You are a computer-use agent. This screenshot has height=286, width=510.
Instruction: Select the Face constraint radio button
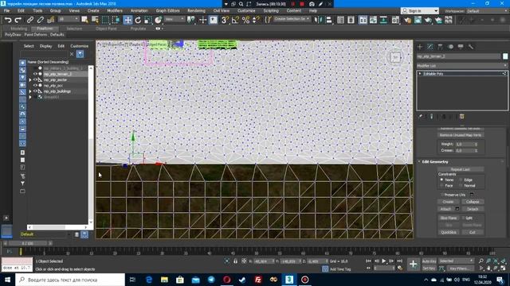(441, 186)
